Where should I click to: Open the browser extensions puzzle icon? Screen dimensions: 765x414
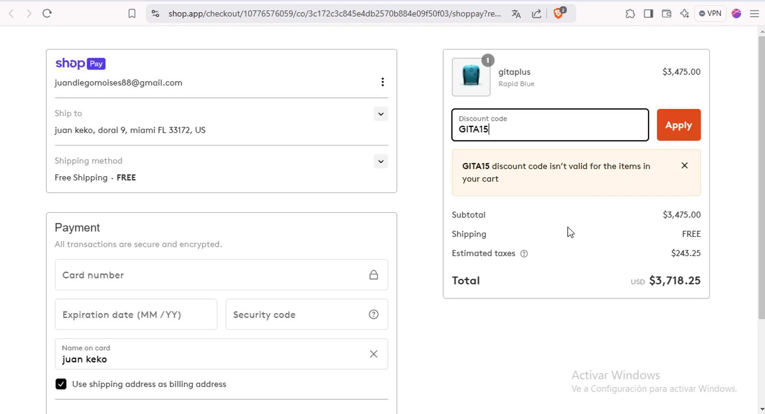point(630,14)
